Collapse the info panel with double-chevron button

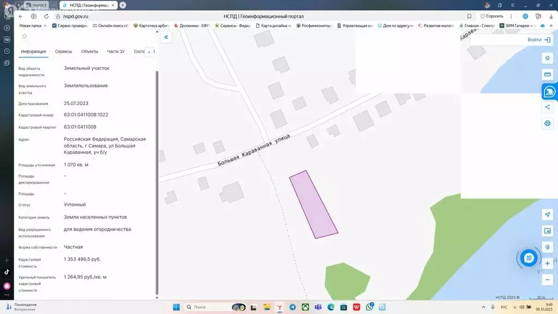tap(166, 37)
